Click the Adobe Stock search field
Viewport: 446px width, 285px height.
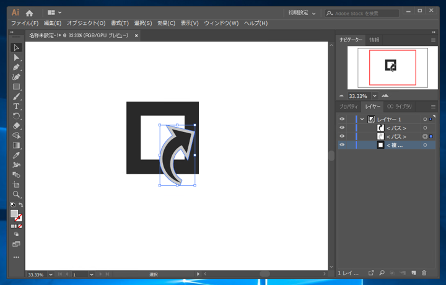(x=362, y=13)
